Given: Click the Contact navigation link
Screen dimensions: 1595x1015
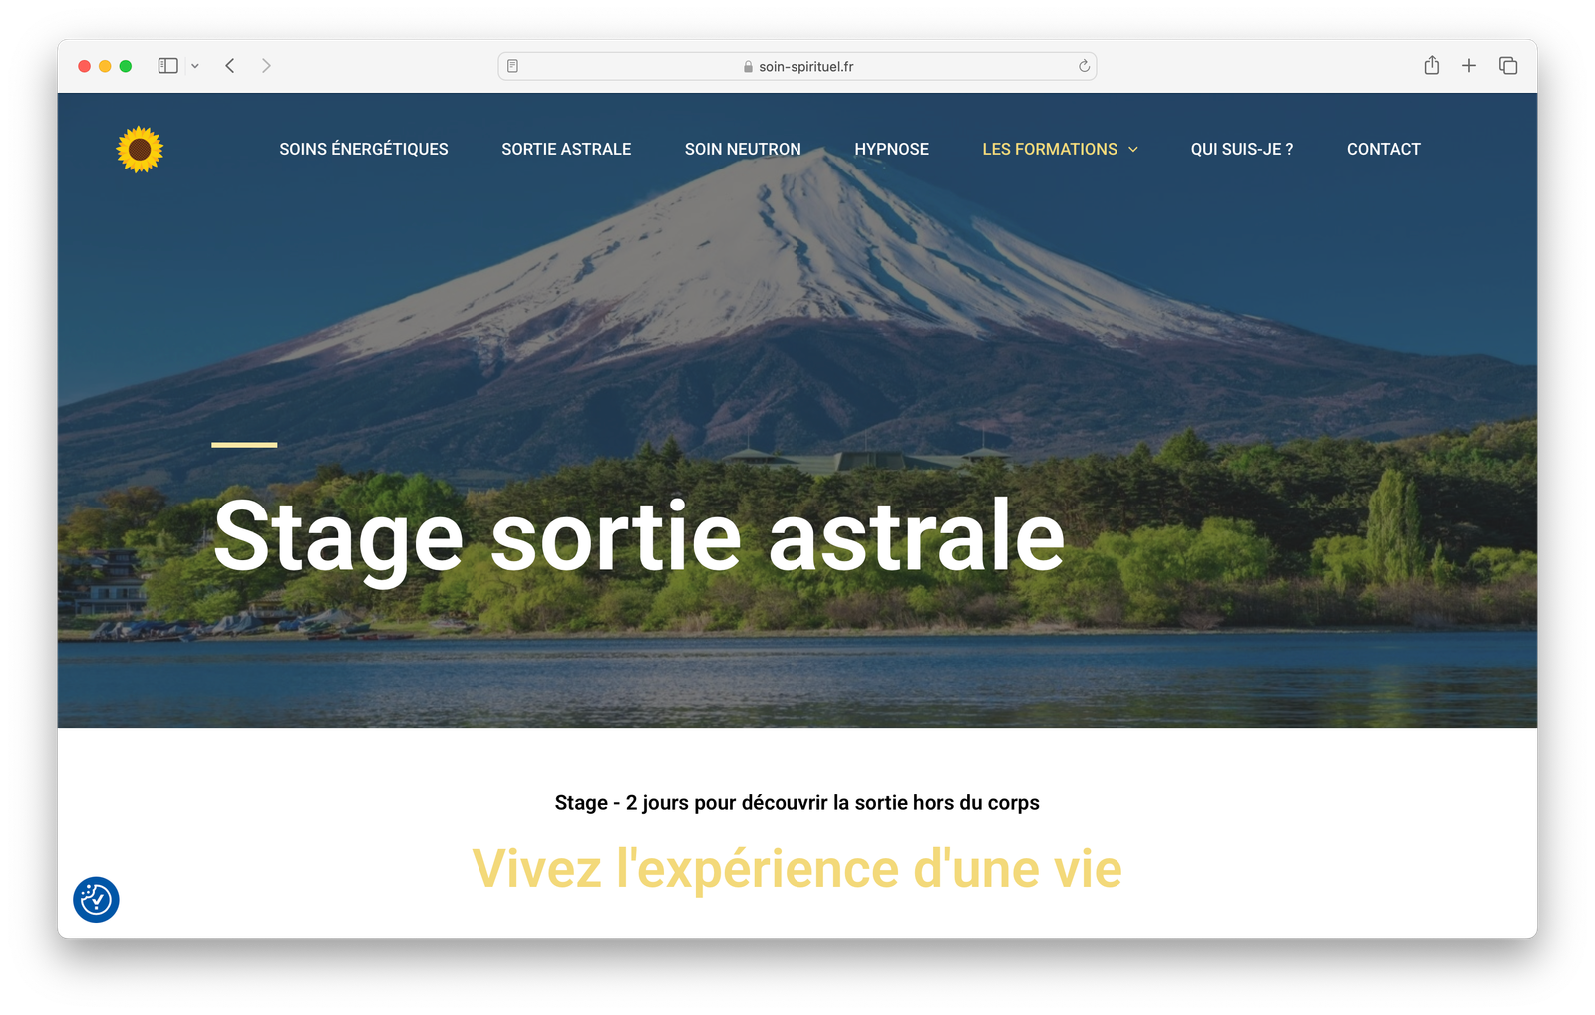Looking at the screenshot, I should pyautogui.click(x=1383, y=149).
